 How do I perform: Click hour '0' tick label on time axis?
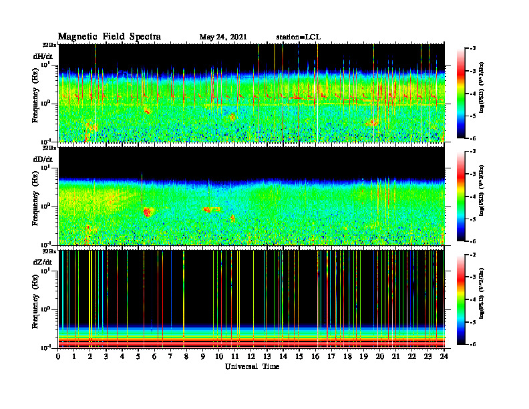coord(58,356)
